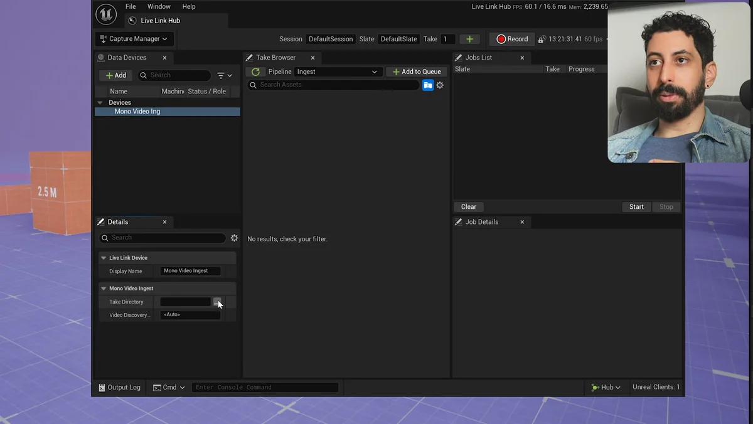This screenshot has width=753, height=424.
Task: Start the queued jobs
Action: pos(636,207)
